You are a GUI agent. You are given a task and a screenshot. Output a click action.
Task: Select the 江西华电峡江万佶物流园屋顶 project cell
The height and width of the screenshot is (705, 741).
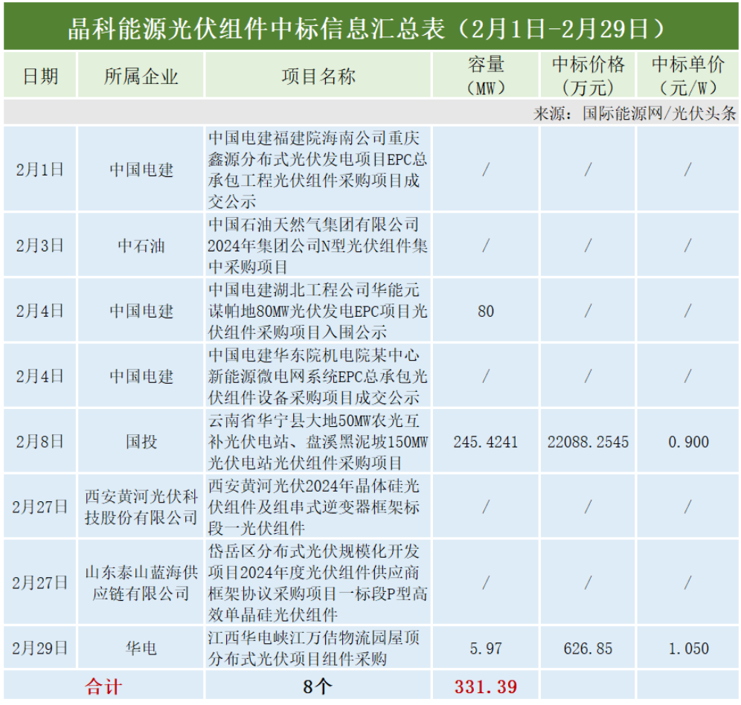(x=318, y=647)
